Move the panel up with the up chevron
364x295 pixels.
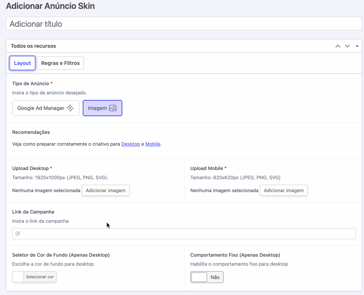338,46
